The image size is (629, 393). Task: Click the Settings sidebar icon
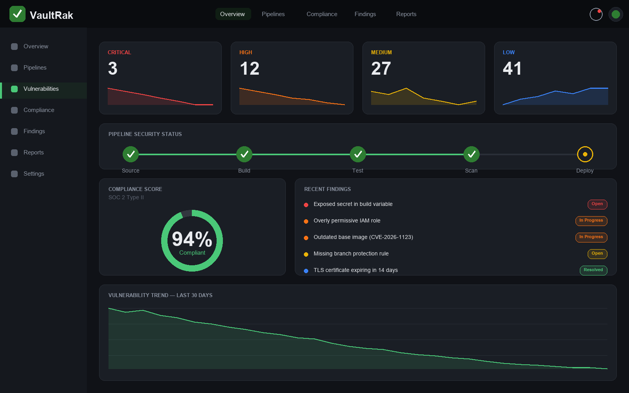(15, 174)
